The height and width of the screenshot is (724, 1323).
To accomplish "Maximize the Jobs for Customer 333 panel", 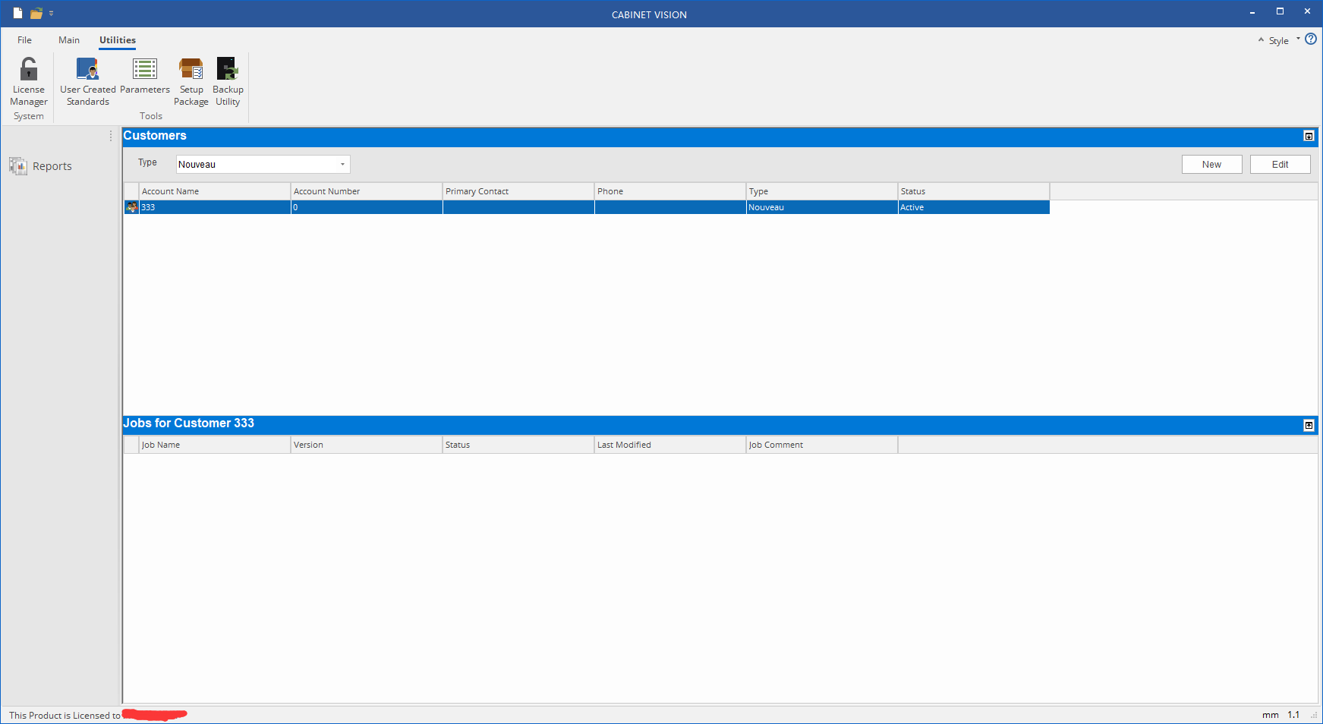I will click(x=1309, y=426).
